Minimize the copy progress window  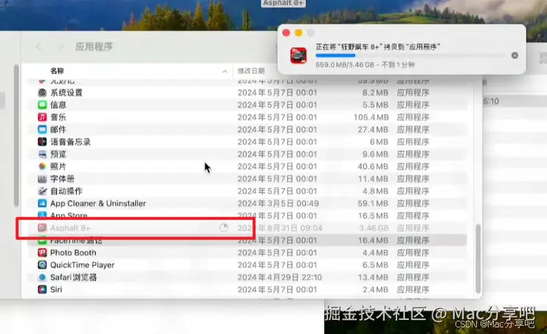(x=299, y=32)
